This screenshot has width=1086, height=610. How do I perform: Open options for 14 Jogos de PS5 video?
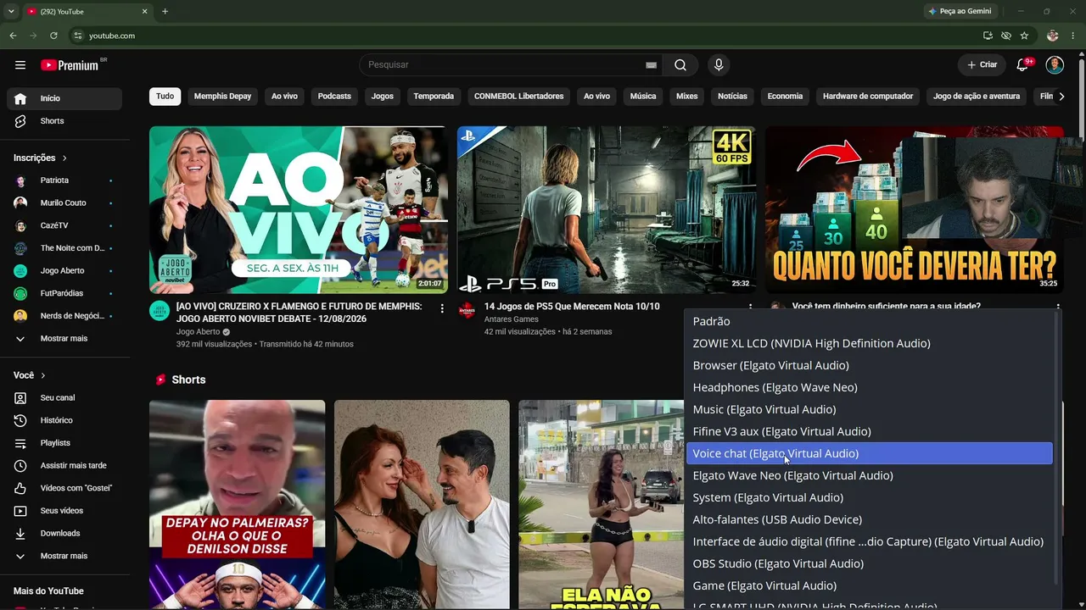tap(750, 308)
